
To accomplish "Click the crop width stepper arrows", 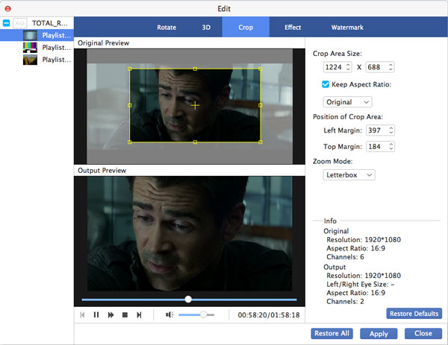I will 348,67.
